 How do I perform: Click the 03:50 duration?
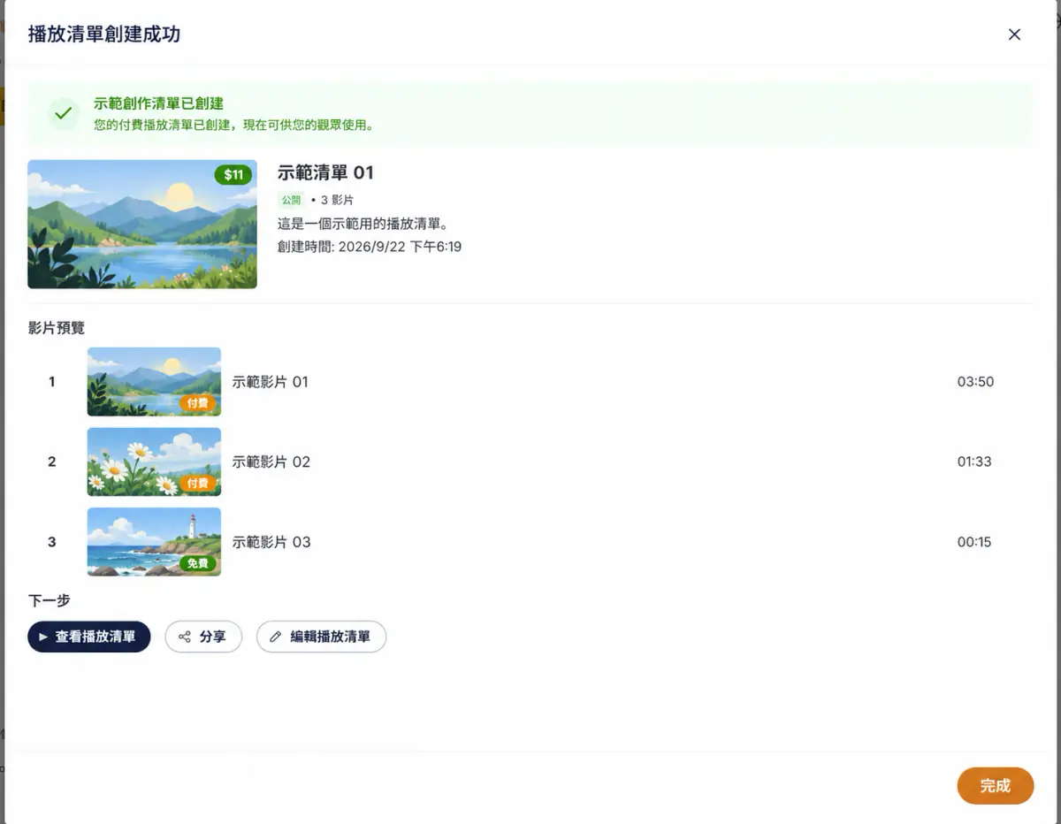(x=975, y=382)
